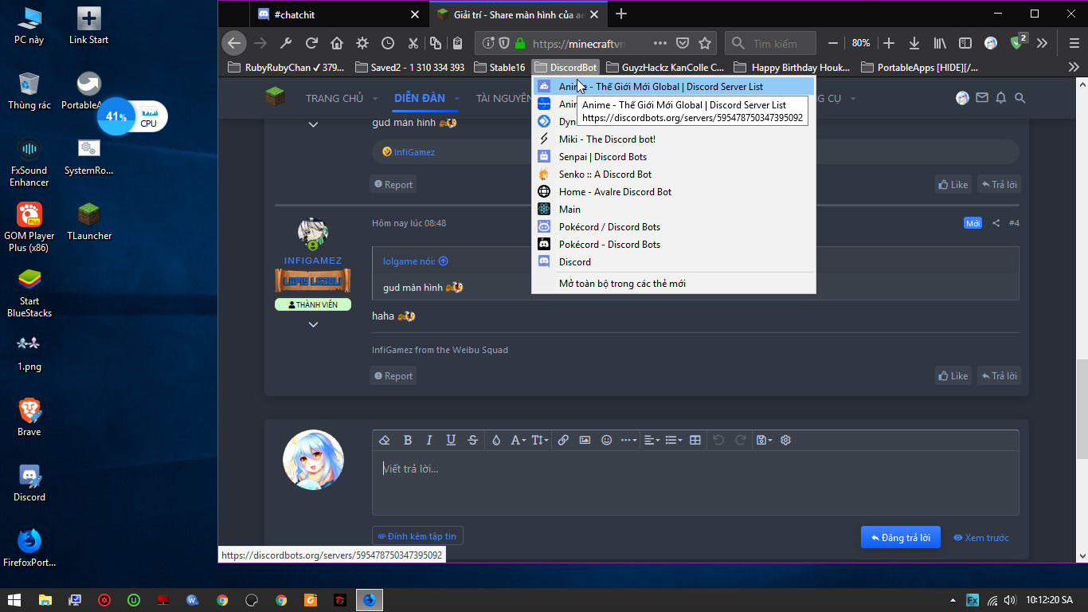Toggle bold formatting in reply editor
This screenshot has height=612, width=1088.
(x=408, y=440)
